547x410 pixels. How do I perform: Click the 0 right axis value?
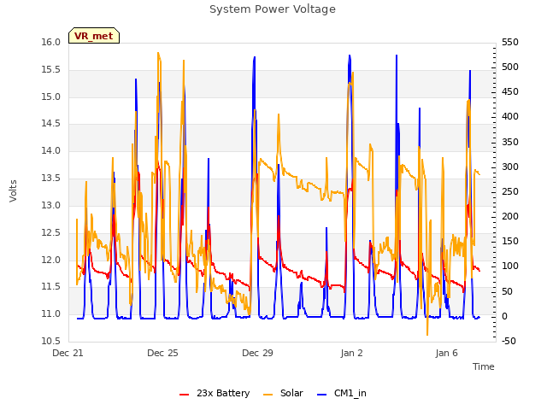[x=504, y=317]
